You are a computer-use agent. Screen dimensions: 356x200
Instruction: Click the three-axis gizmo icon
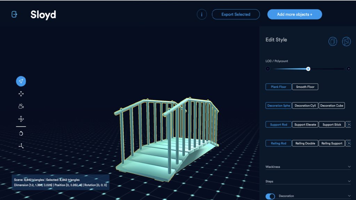pos(21,146)
